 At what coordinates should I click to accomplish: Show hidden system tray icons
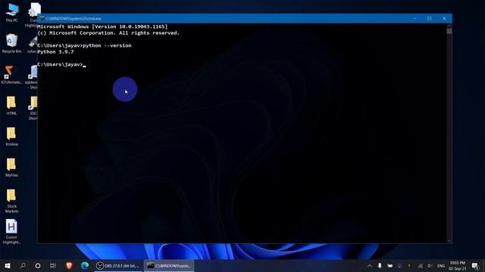[x=370, y=265]
